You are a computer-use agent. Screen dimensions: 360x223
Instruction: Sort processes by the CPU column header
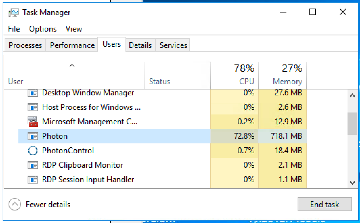(x=235, y=75)
